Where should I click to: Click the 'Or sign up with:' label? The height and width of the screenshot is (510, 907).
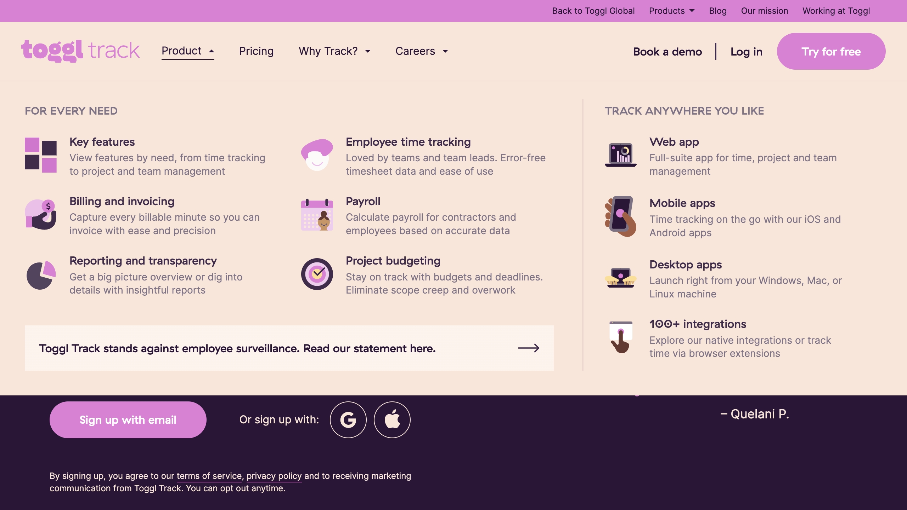tap(279, 419)
